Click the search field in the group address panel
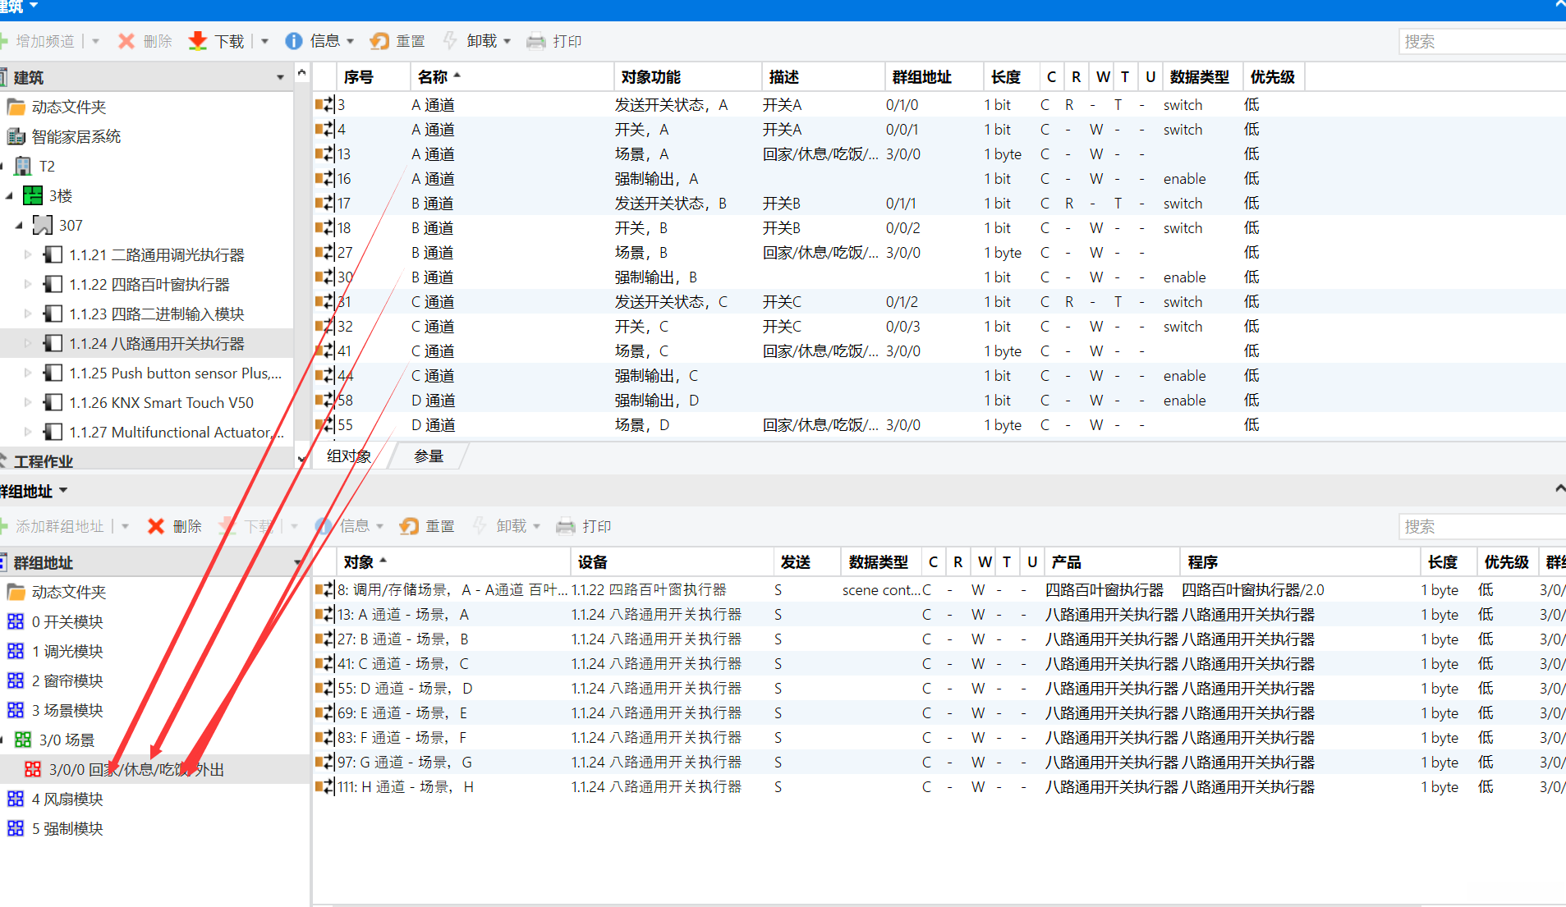1566x907 pixels. [x=1481, y=526]
